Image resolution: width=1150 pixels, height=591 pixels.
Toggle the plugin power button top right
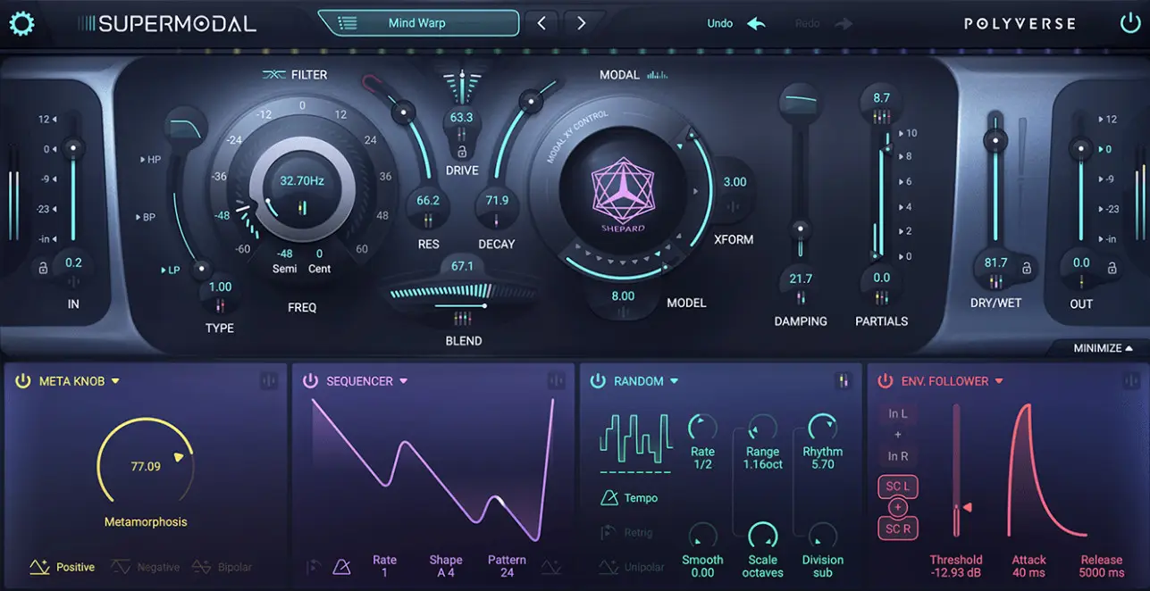click(x=1130, y=24)
